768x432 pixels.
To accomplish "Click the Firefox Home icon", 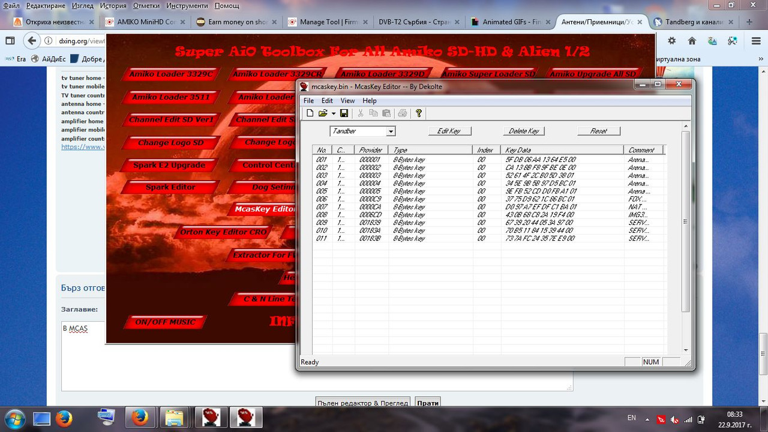I will coord(692,41).
